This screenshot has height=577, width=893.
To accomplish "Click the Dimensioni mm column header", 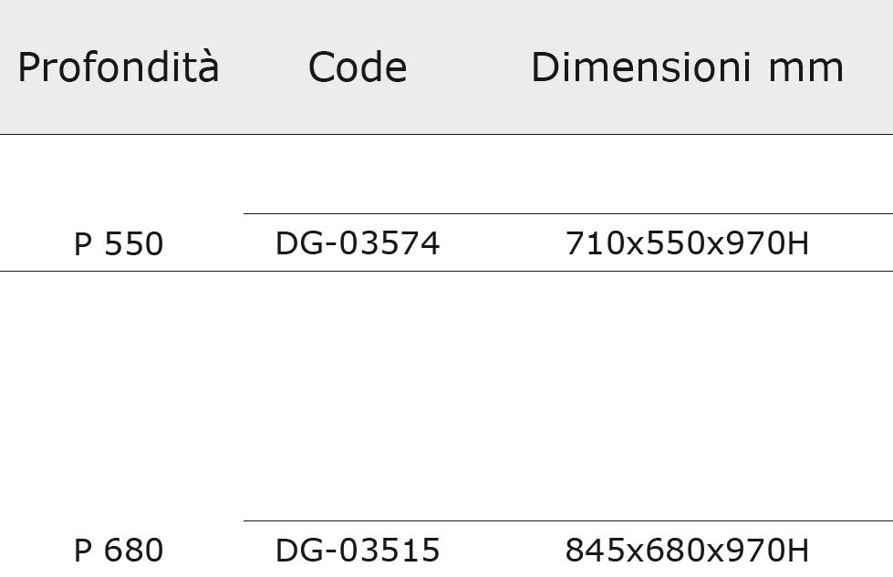I will pyautogui.click(x=688, y=67).
